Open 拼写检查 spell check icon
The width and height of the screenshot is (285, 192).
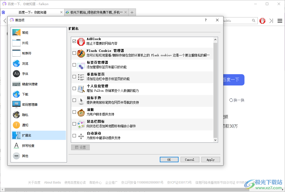click(16, 146)
